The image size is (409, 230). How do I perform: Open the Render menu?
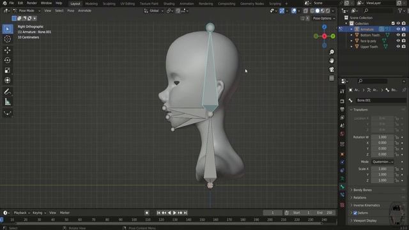coord(32,3)
